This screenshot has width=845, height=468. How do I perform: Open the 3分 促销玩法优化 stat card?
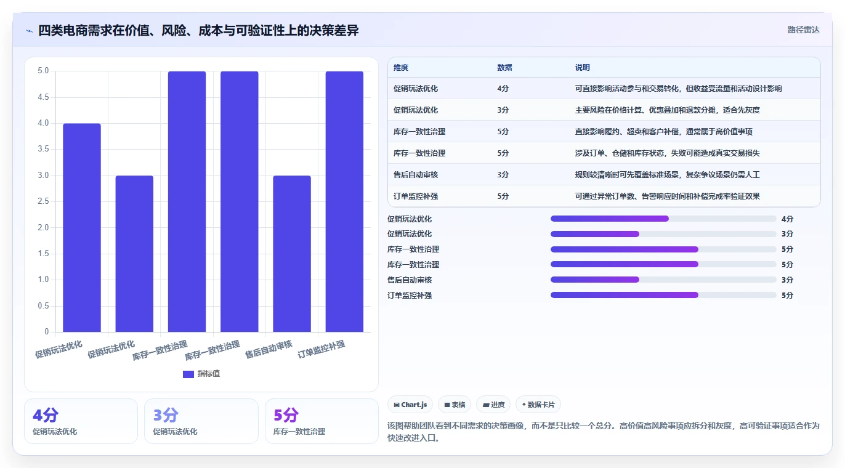[201, 421]
